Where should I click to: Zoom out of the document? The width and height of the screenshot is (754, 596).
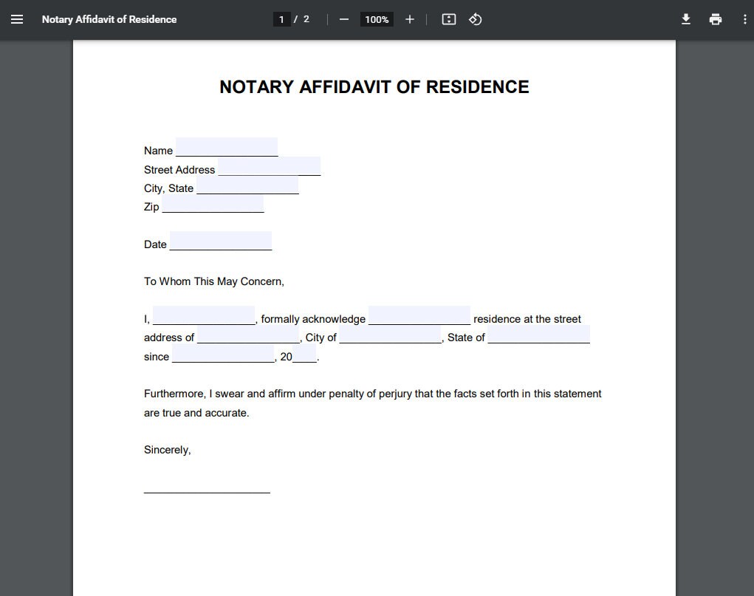[343, 19]
